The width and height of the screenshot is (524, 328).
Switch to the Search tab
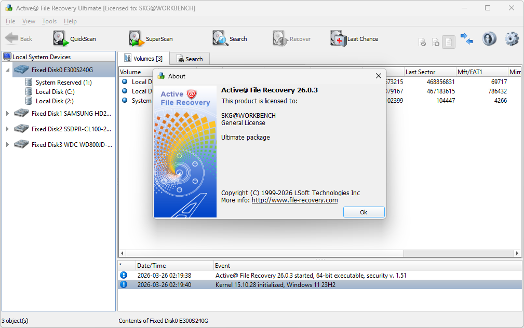190,59
